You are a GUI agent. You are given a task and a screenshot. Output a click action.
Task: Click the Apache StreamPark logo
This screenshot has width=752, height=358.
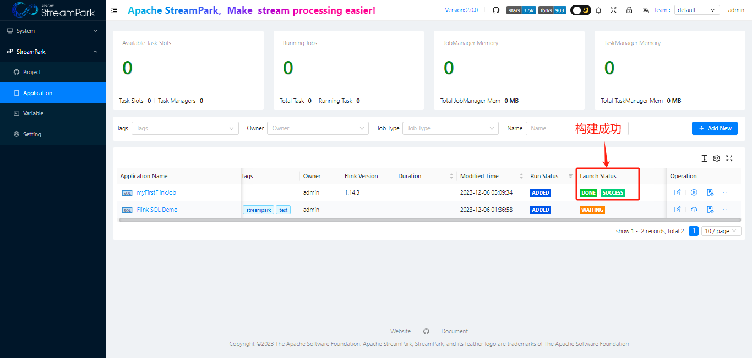tap(53, 10)
